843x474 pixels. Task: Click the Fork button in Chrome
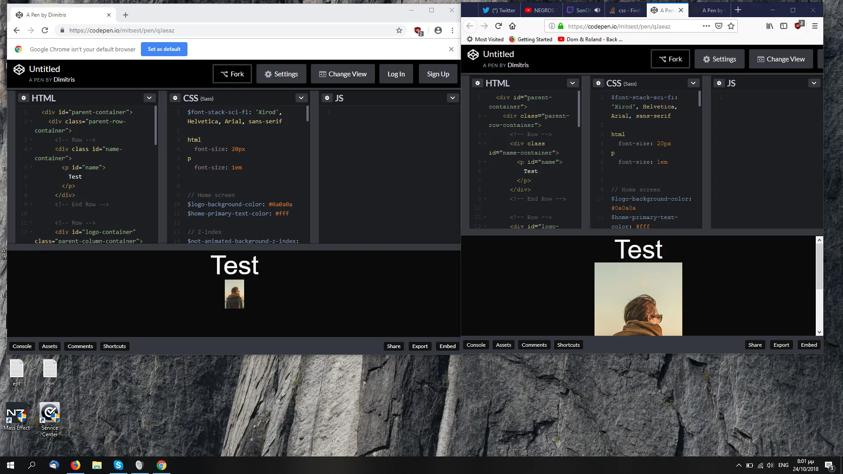click(232, 74)
